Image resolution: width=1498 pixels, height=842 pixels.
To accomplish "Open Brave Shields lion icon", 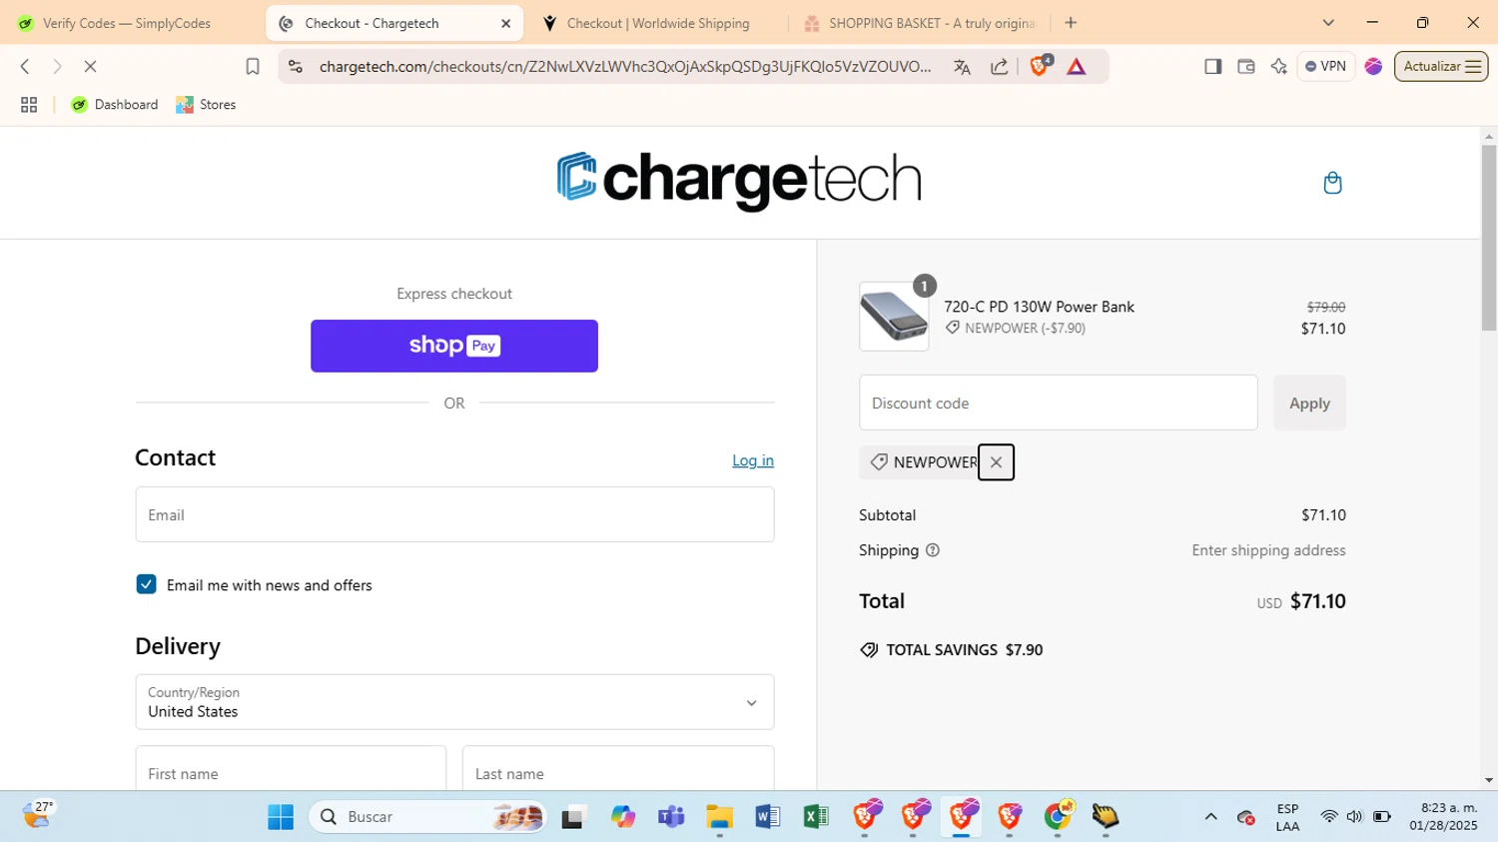I will 1040,66.
